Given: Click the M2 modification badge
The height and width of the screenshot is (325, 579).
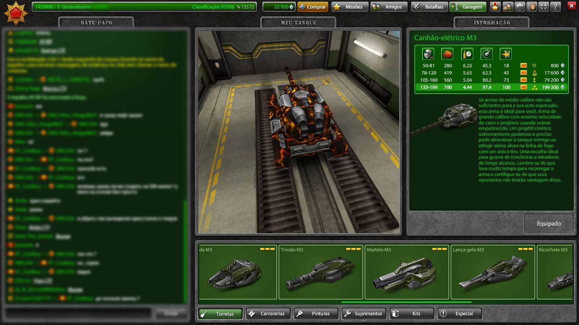Looking at the screenshot, I should click(x=524, y=80).
